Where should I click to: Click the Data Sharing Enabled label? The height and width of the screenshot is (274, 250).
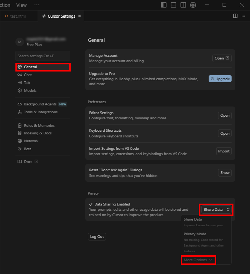(112, 204)
